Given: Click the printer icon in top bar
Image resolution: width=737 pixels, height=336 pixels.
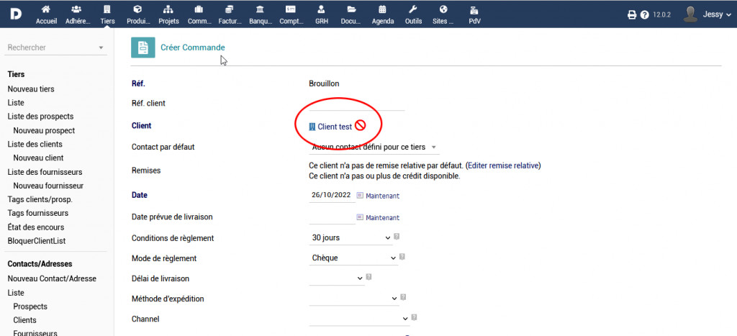Looking at the screenshot, I should tap(632, 14).
